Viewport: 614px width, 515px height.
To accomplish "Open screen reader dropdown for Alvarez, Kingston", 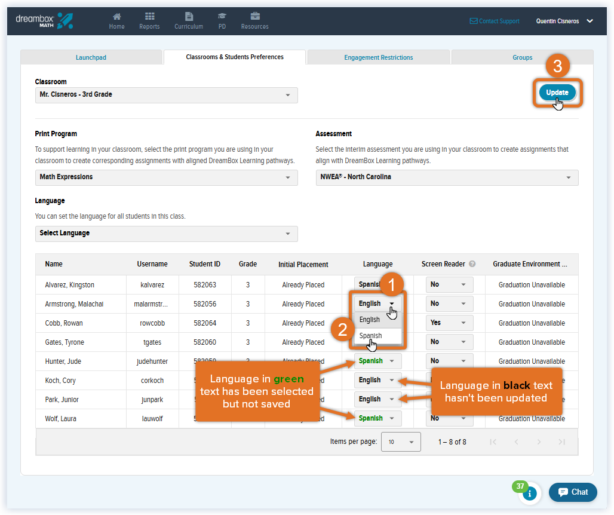I will pos(449,285).
